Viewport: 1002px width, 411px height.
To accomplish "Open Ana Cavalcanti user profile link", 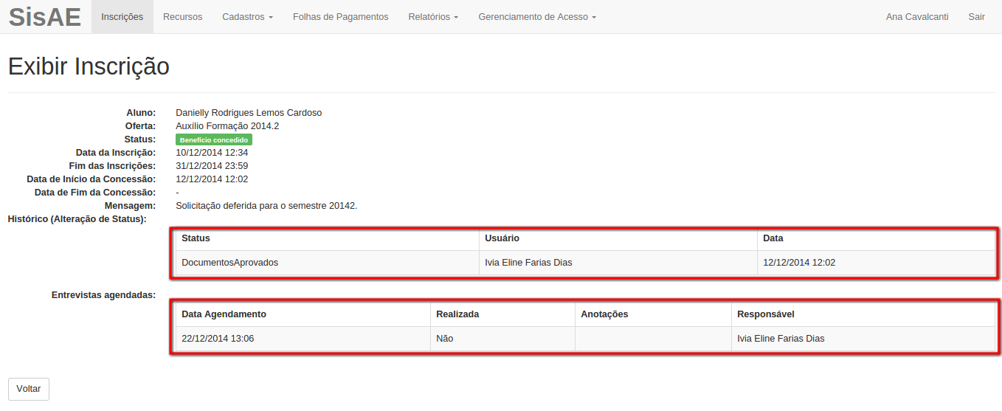I will [917, 16].
